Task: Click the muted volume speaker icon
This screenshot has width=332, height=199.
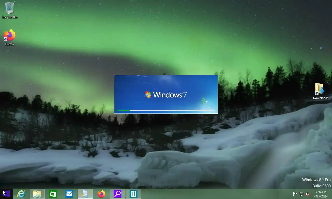Action: click(308, 194)
